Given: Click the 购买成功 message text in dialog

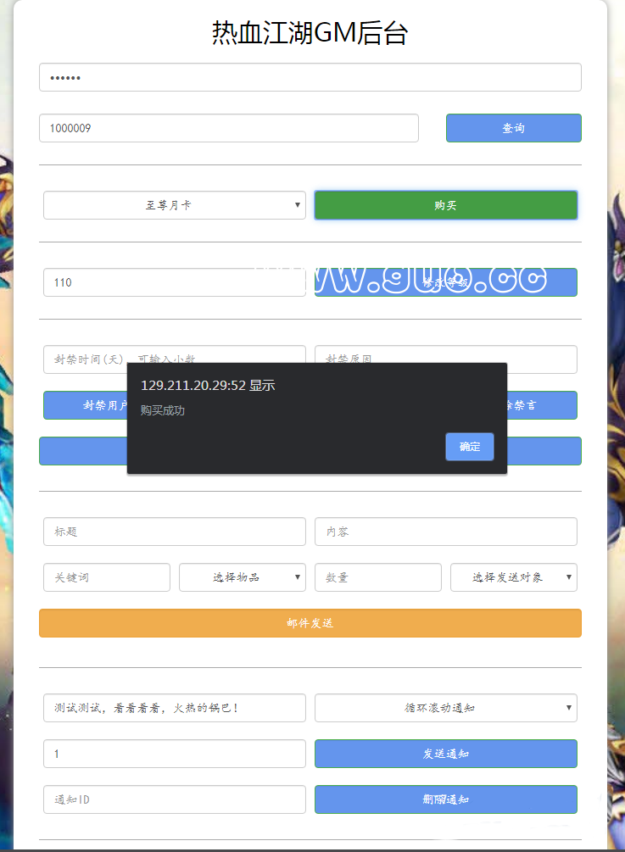Looking at the screenshot, I should [x=163, y=410].
